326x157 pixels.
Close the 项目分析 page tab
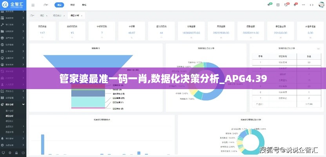[82, 16]
